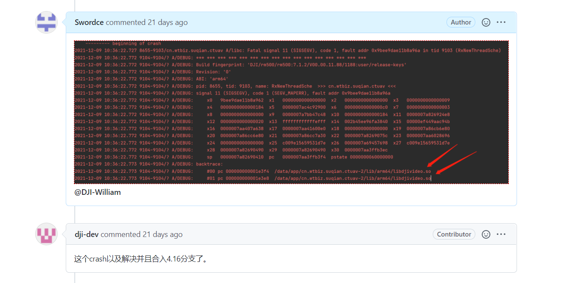Open the crash log screenshot image
This screenshot has height=283, width=572.
(x=291, y=112)
